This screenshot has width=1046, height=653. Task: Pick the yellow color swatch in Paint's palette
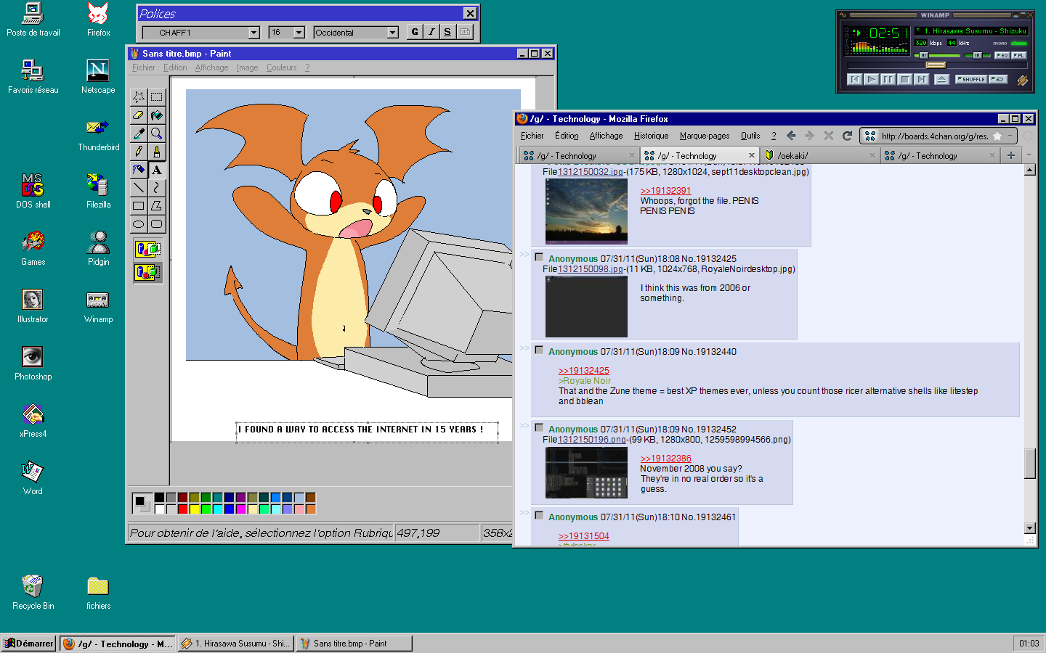(194, 509)
